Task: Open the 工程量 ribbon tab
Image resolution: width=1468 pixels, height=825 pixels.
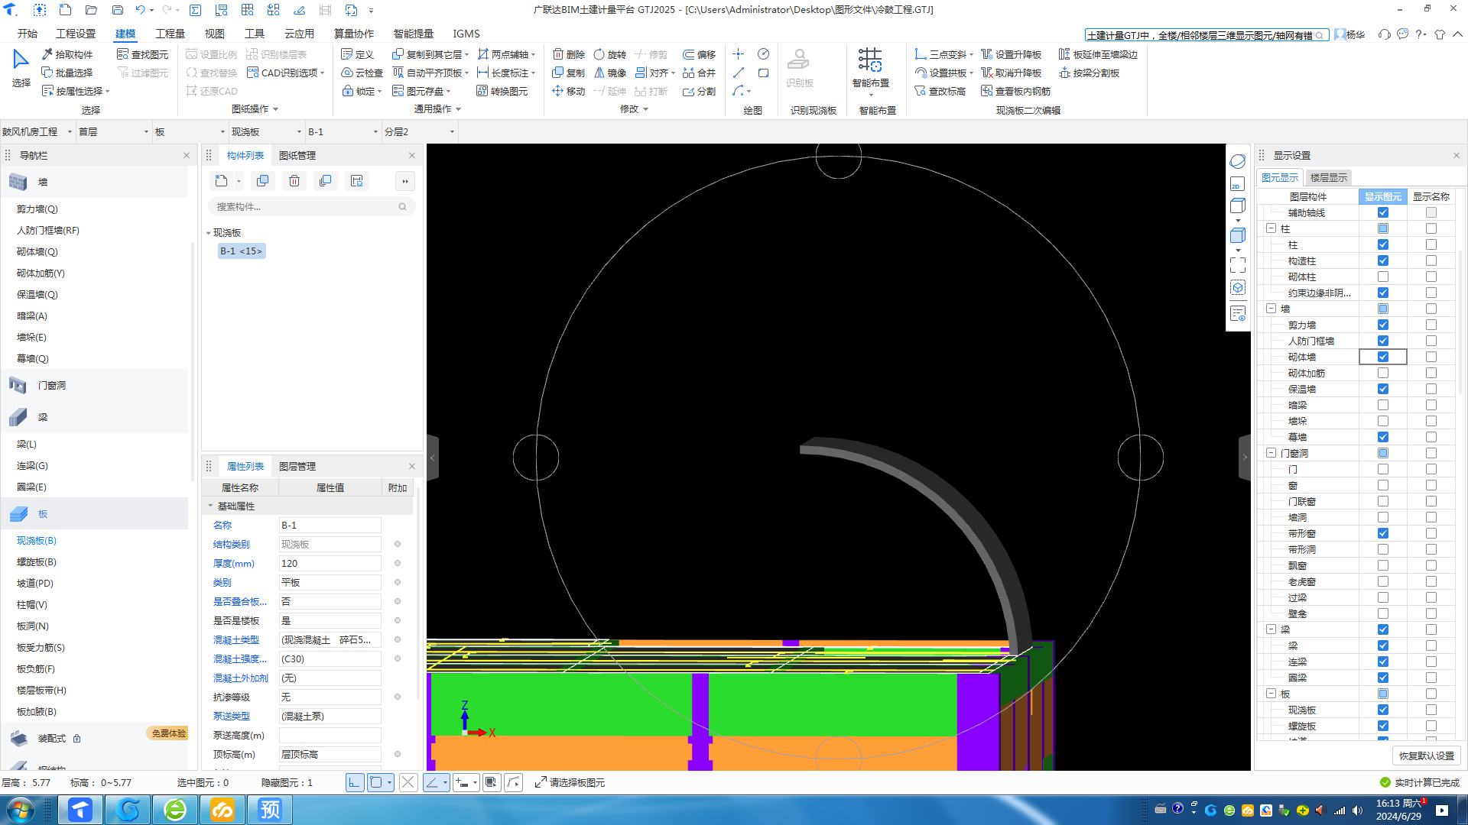Action: coord(170,34)
